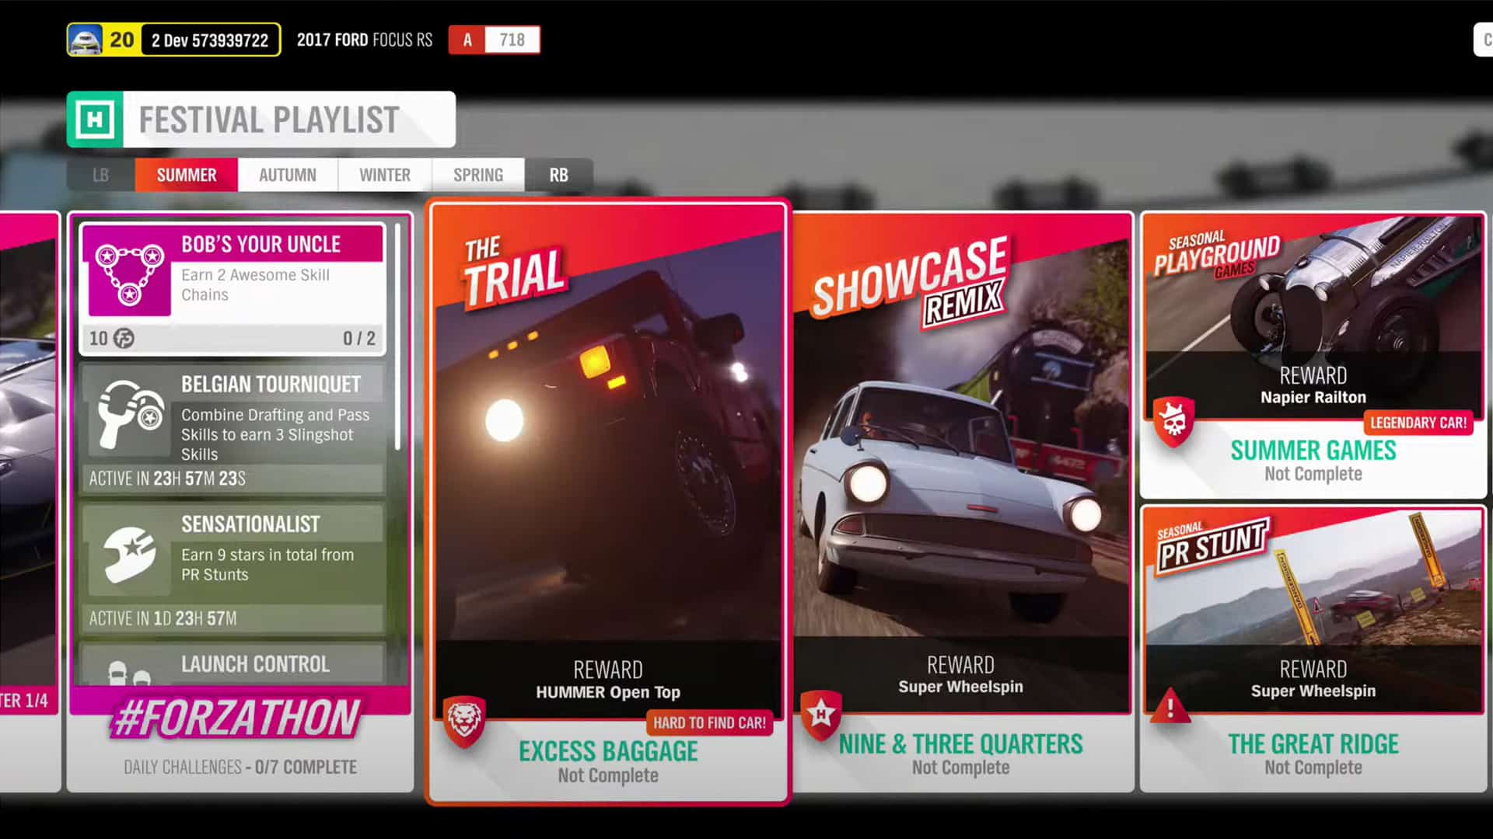1493x839 pixels.
Task: Click the LB previous-tab button
Action: point(101,175)
